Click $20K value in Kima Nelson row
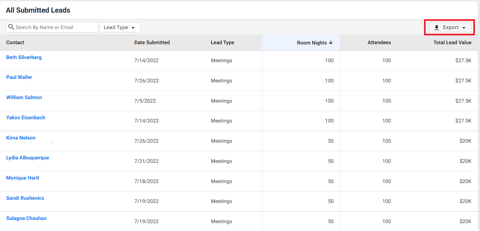Image resolution: width=480 pixels, height=231 pixels. [465, 141]
